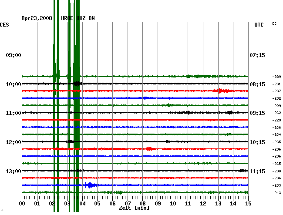Click the DC value -238
The height and width of the screenshot is (215, 283).
tap(276, 171)
